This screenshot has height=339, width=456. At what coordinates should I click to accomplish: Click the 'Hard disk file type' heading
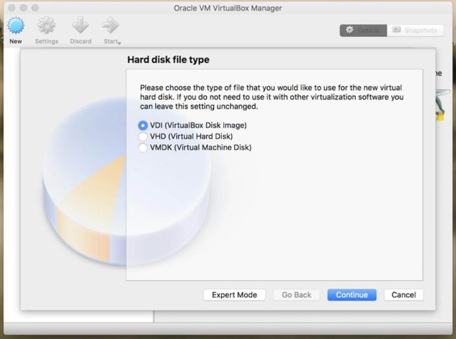tap(168, 60)
